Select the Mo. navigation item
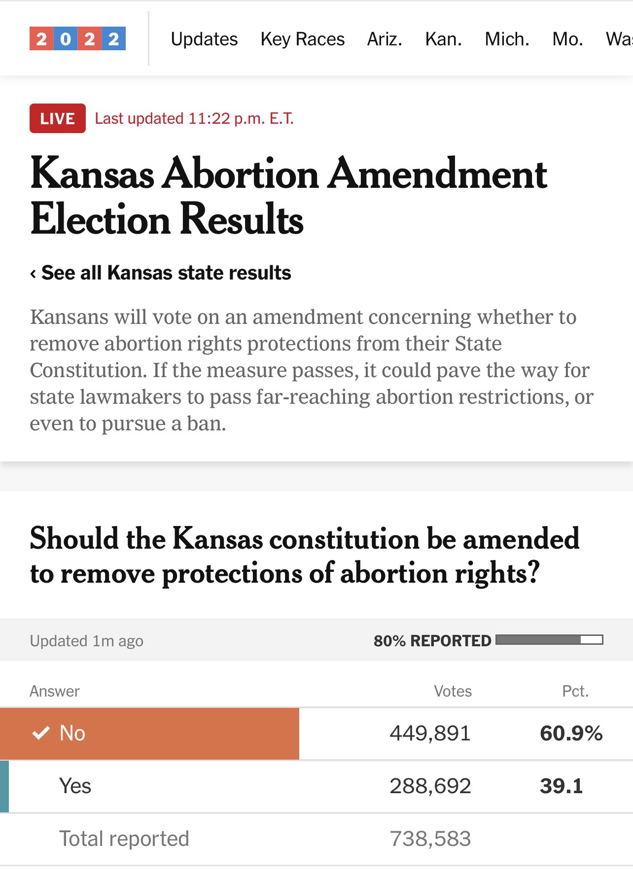633x876 pixels. 567,39
